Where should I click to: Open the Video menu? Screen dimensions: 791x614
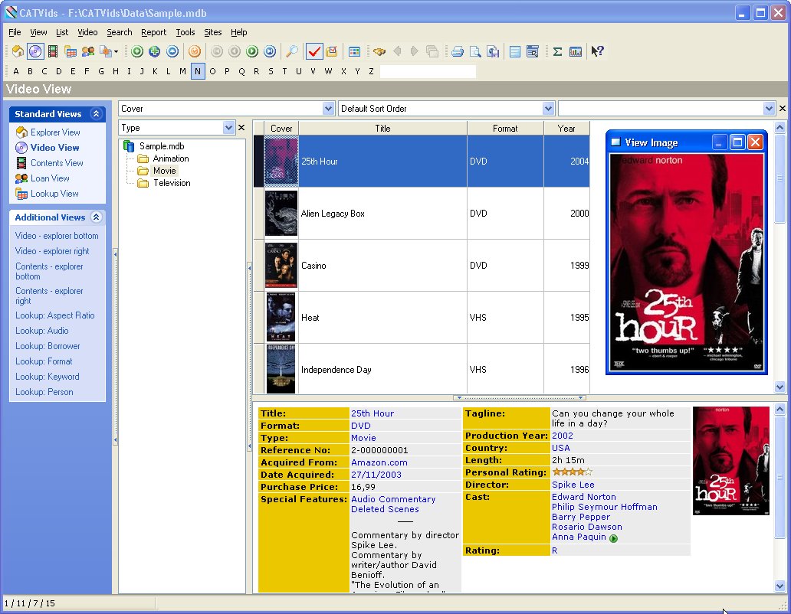pos(87,32)
